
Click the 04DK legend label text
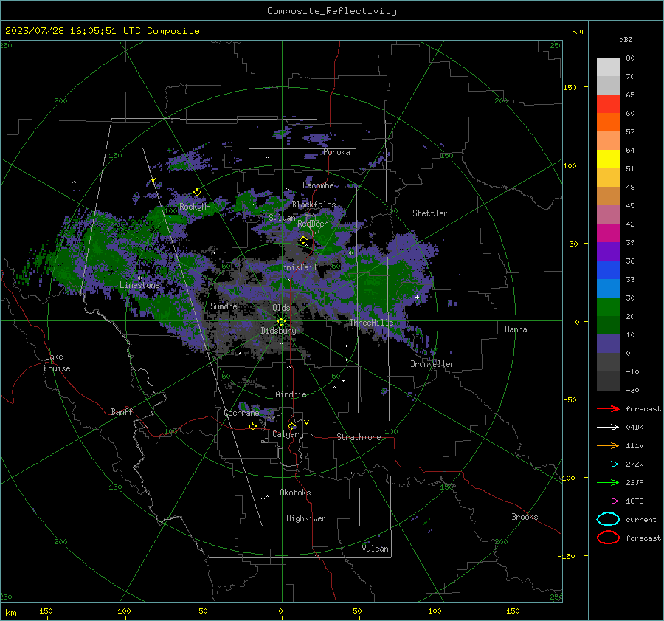point(634,428)
